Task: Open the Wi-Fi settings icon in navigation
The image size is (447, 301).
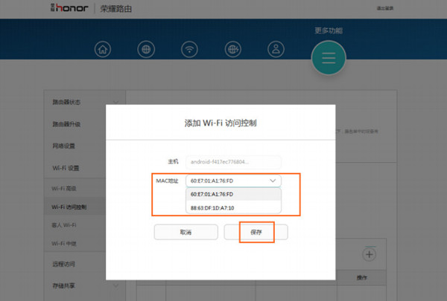Action: pos(189,50)
